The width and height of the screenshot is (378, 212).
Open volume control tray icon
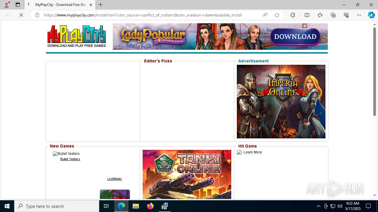pos(340,206)
